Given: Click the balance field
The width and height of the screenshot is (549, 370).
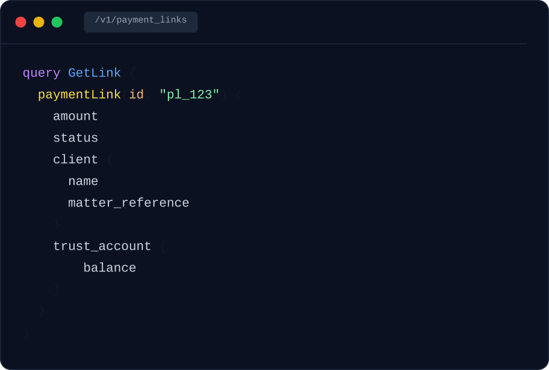Looking at the screenshot, I should tap(110, 268).
